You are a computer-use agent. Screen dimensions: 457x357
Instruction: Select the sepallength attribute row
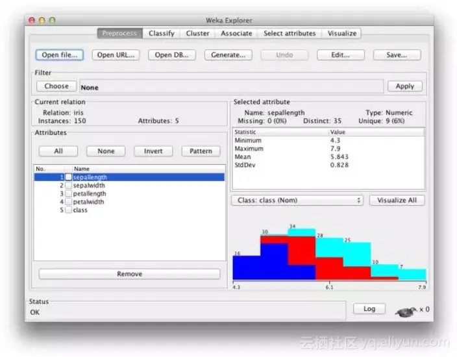pos(129,177)
